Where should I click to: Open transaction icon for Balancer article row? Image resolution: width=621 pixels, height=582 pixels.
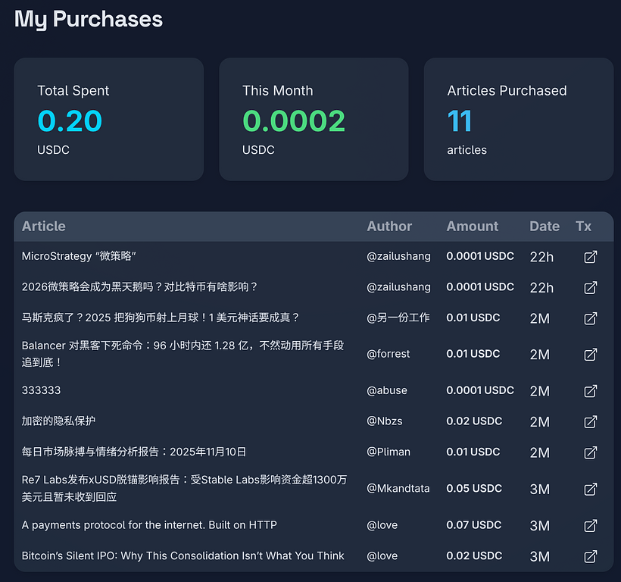[591, 354]
